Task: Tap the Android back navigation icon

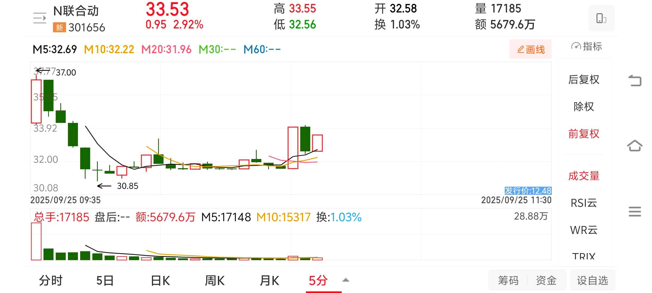Action: click(635, 81)
